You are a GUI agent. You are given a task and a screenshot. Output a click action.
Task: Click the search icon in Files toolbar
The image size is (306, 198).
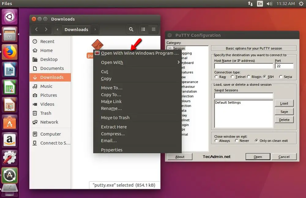[131, 29]
